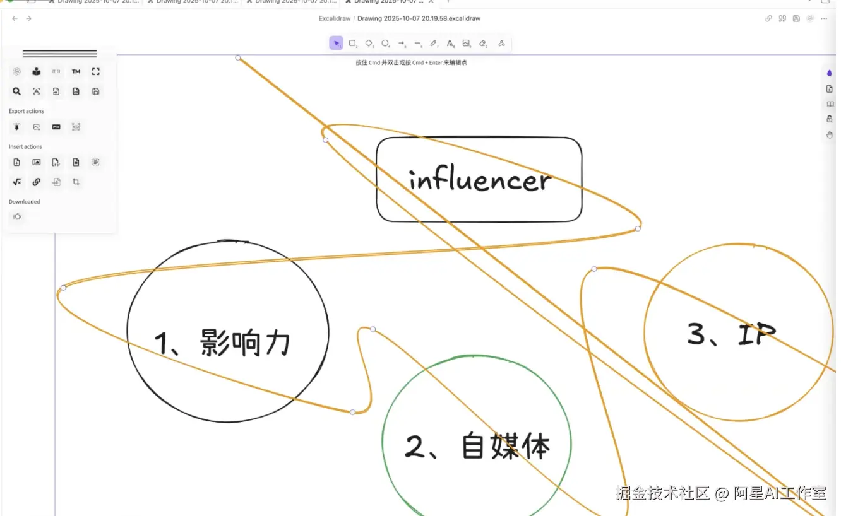Click the faint circular icon left of More options
This screenshot has height=516, width=841.
(x=810, y=18)
